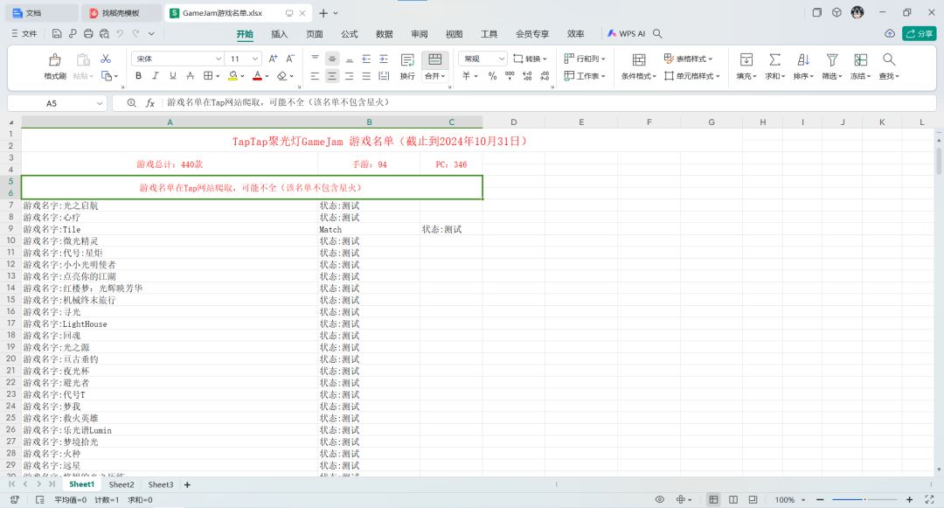
Task: Click the Name Box showing A5
Action: (x=57, y=103)
